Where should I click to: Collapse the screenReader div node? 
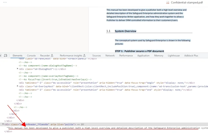pos(3,124)
